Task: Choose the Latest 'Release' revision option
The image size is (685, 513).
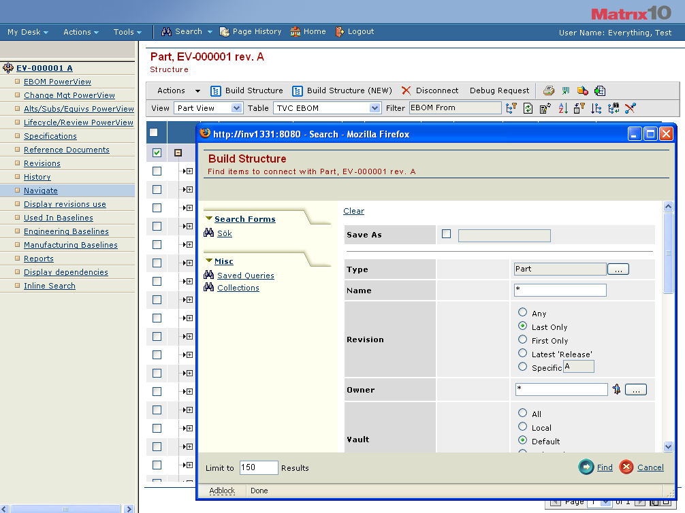Action: [522, 353]
